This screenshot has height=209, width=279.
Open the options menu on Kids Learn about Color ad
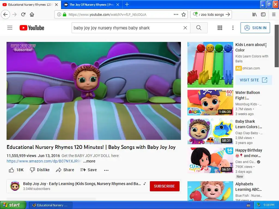click(266, 45)
